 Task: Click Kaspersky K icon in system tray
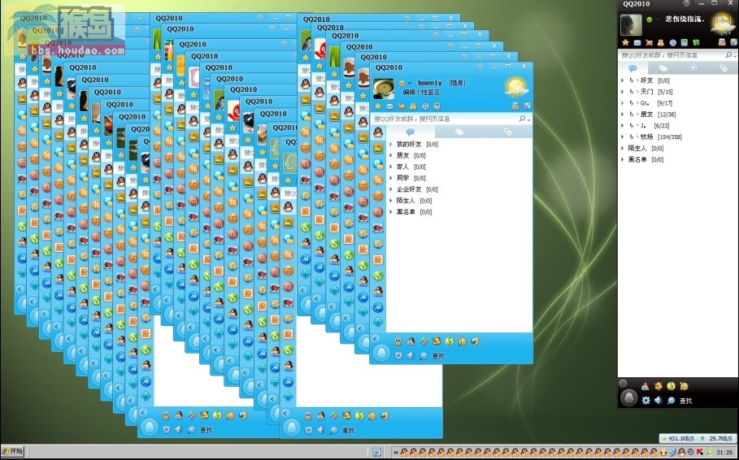[702, 453]
